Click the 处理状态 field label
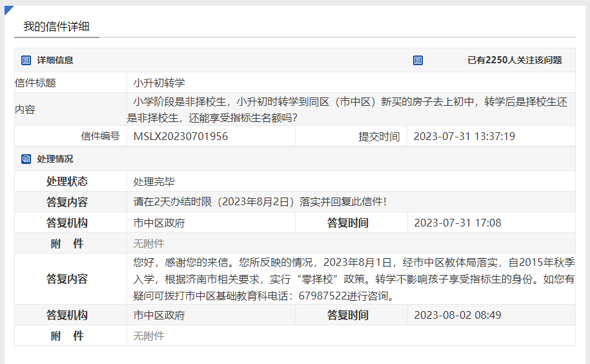Image resolution: width=590 pixels, height=364 pixels. pos(67,181)
